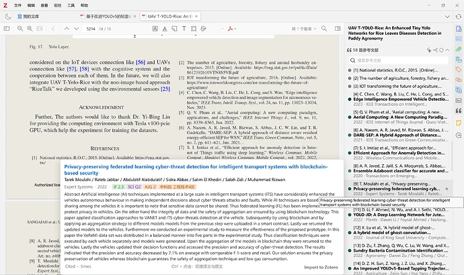Open the item info sidebar icon
This screenshot has height=275, width=464.
[459, 29]
